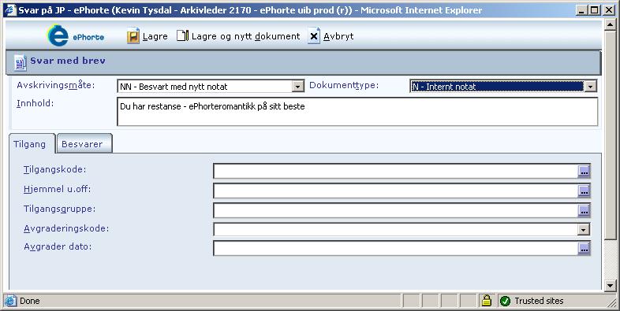Click the ePhorte logo
This screenshot has height=311, width=620.
76,35
